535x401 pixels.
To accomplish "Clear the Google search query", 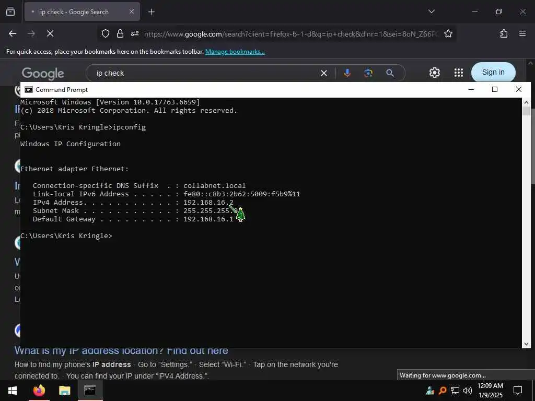I will click(x=324, y=73).
